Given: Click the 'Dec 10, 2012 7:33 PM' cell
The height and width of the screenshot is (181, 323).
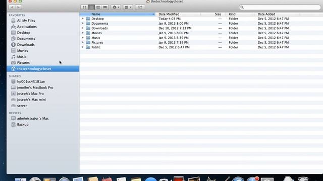Looking at the screenshot, I should 175,28.
